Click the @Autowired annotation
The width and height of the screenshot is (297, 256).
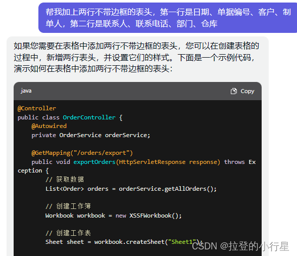(49, 126)
